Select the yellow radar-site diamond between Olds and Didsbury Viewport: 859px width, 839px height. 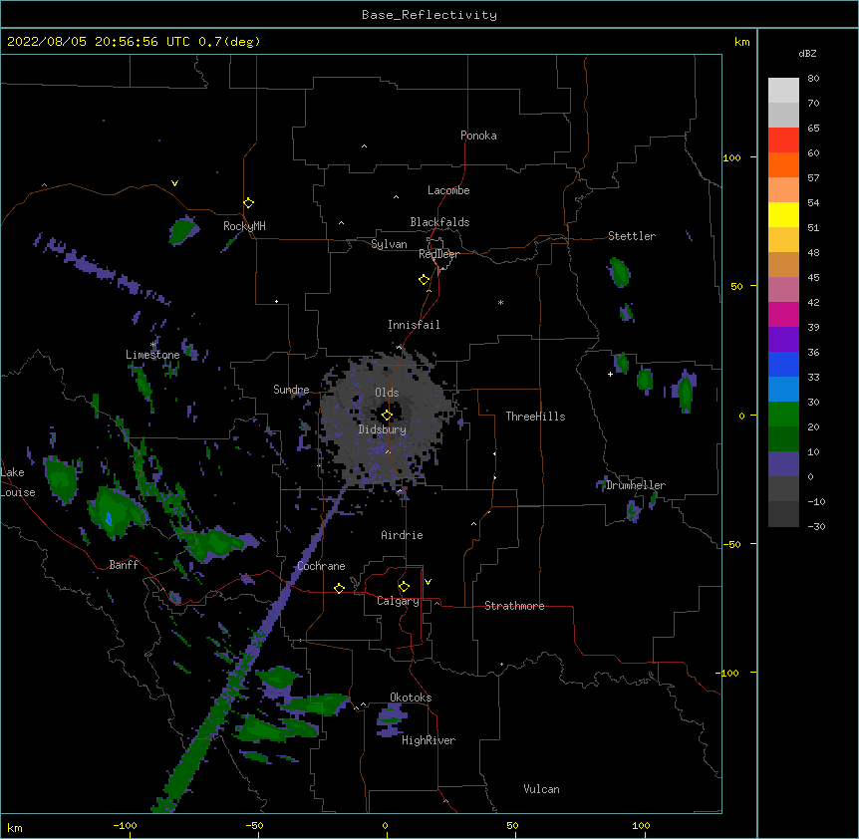pos(387,416)
